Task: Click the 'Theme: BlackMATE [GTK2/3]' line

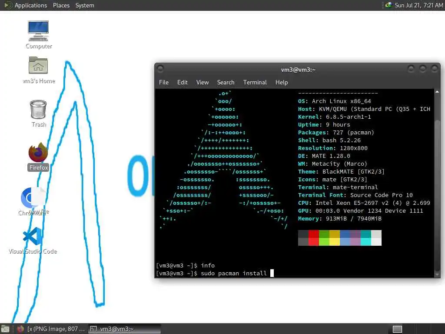Action: point(341,171)
